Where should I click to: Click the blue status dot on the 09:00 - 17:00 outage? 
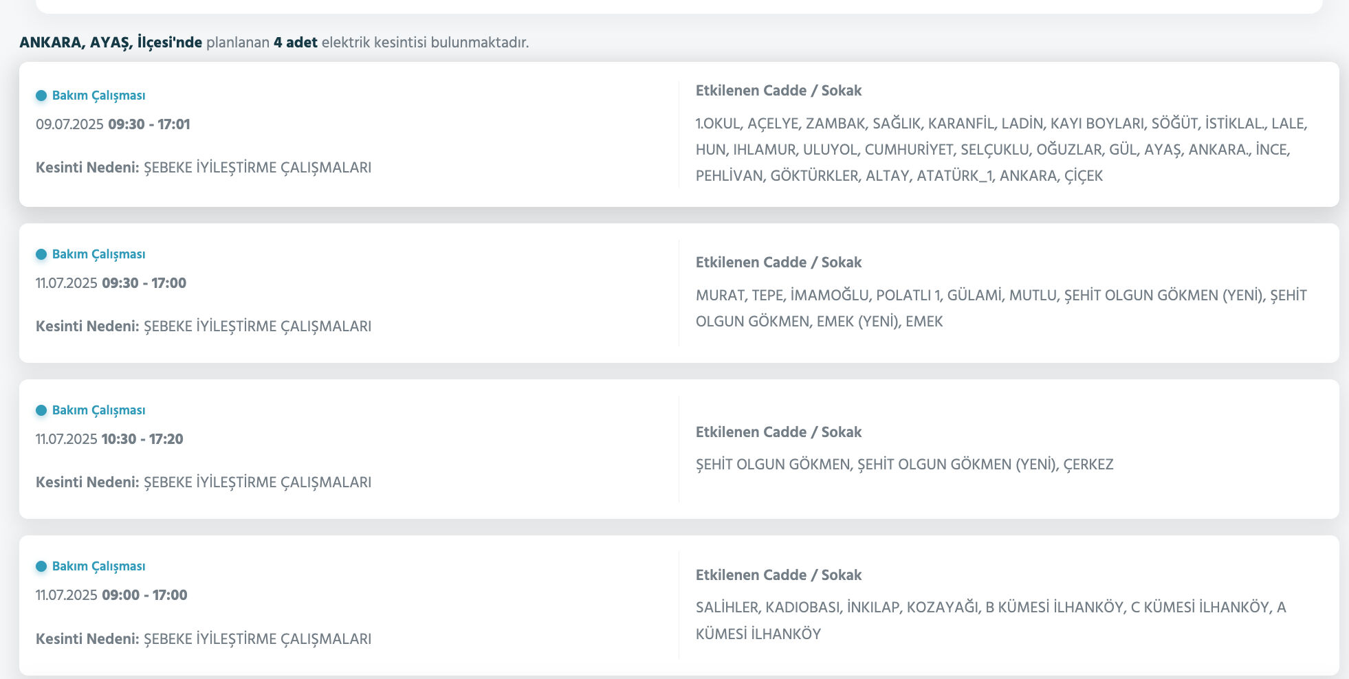coord(41,566)
